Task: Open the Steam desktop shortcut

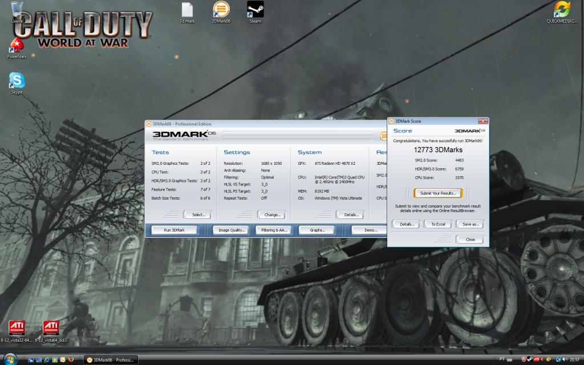Action: (x=255, y=13)
